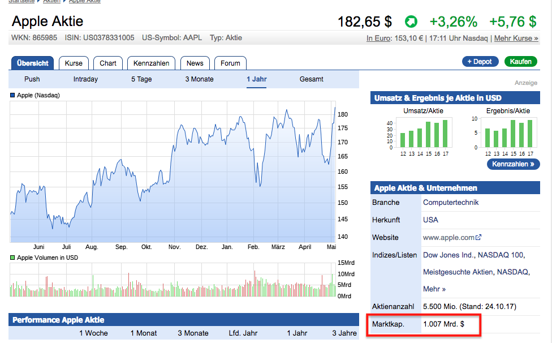Image resolution: width=552 pixels, height=343 pixels.
Task: Open the Mehr Kurse » link
Action: click(516, 38)
